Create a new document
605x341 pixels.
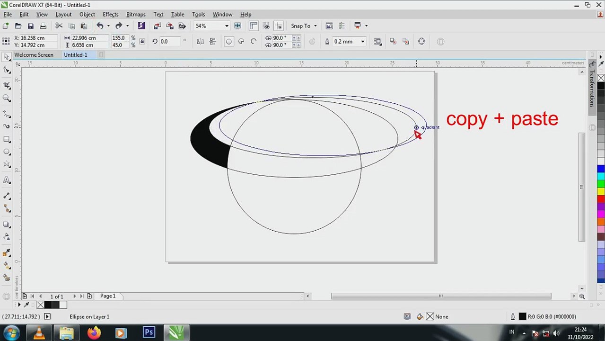[6, 26]
